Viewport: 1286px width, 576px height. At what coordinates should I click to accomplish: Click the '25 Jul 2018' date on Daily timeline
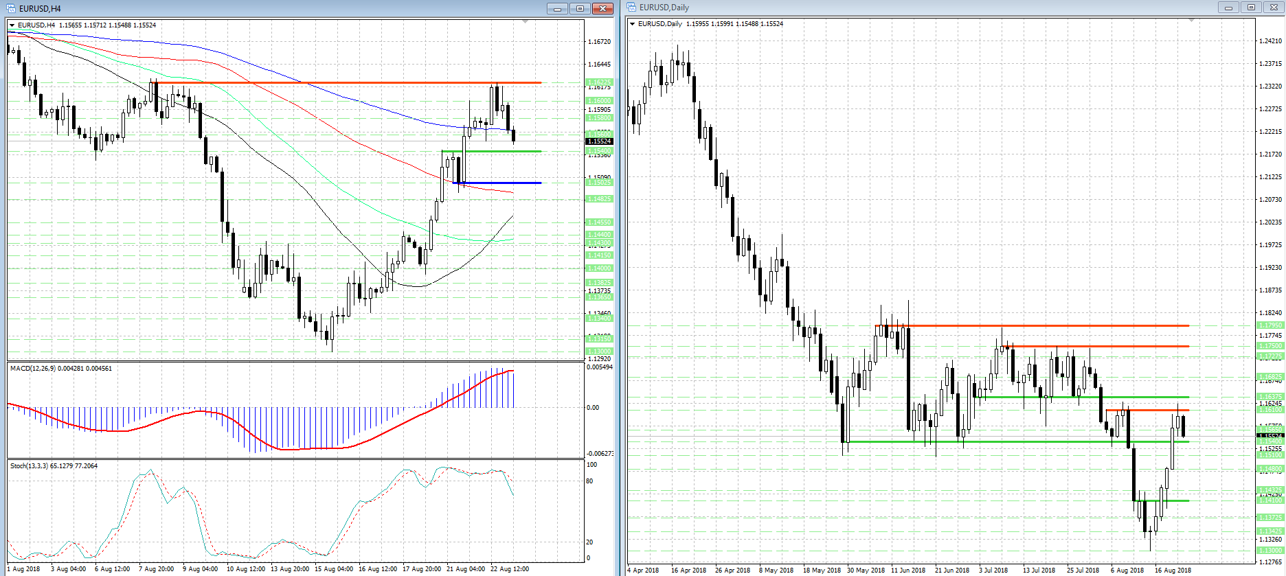pos(1083,571)
